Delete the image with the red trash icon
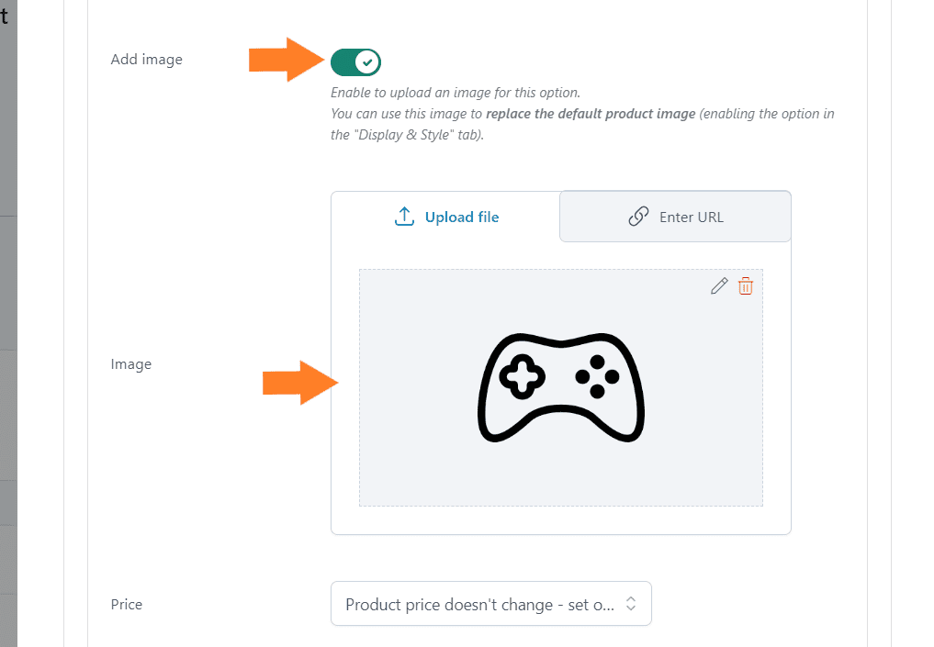This screenshot has width=934, height=647. (x=745, y=286)
